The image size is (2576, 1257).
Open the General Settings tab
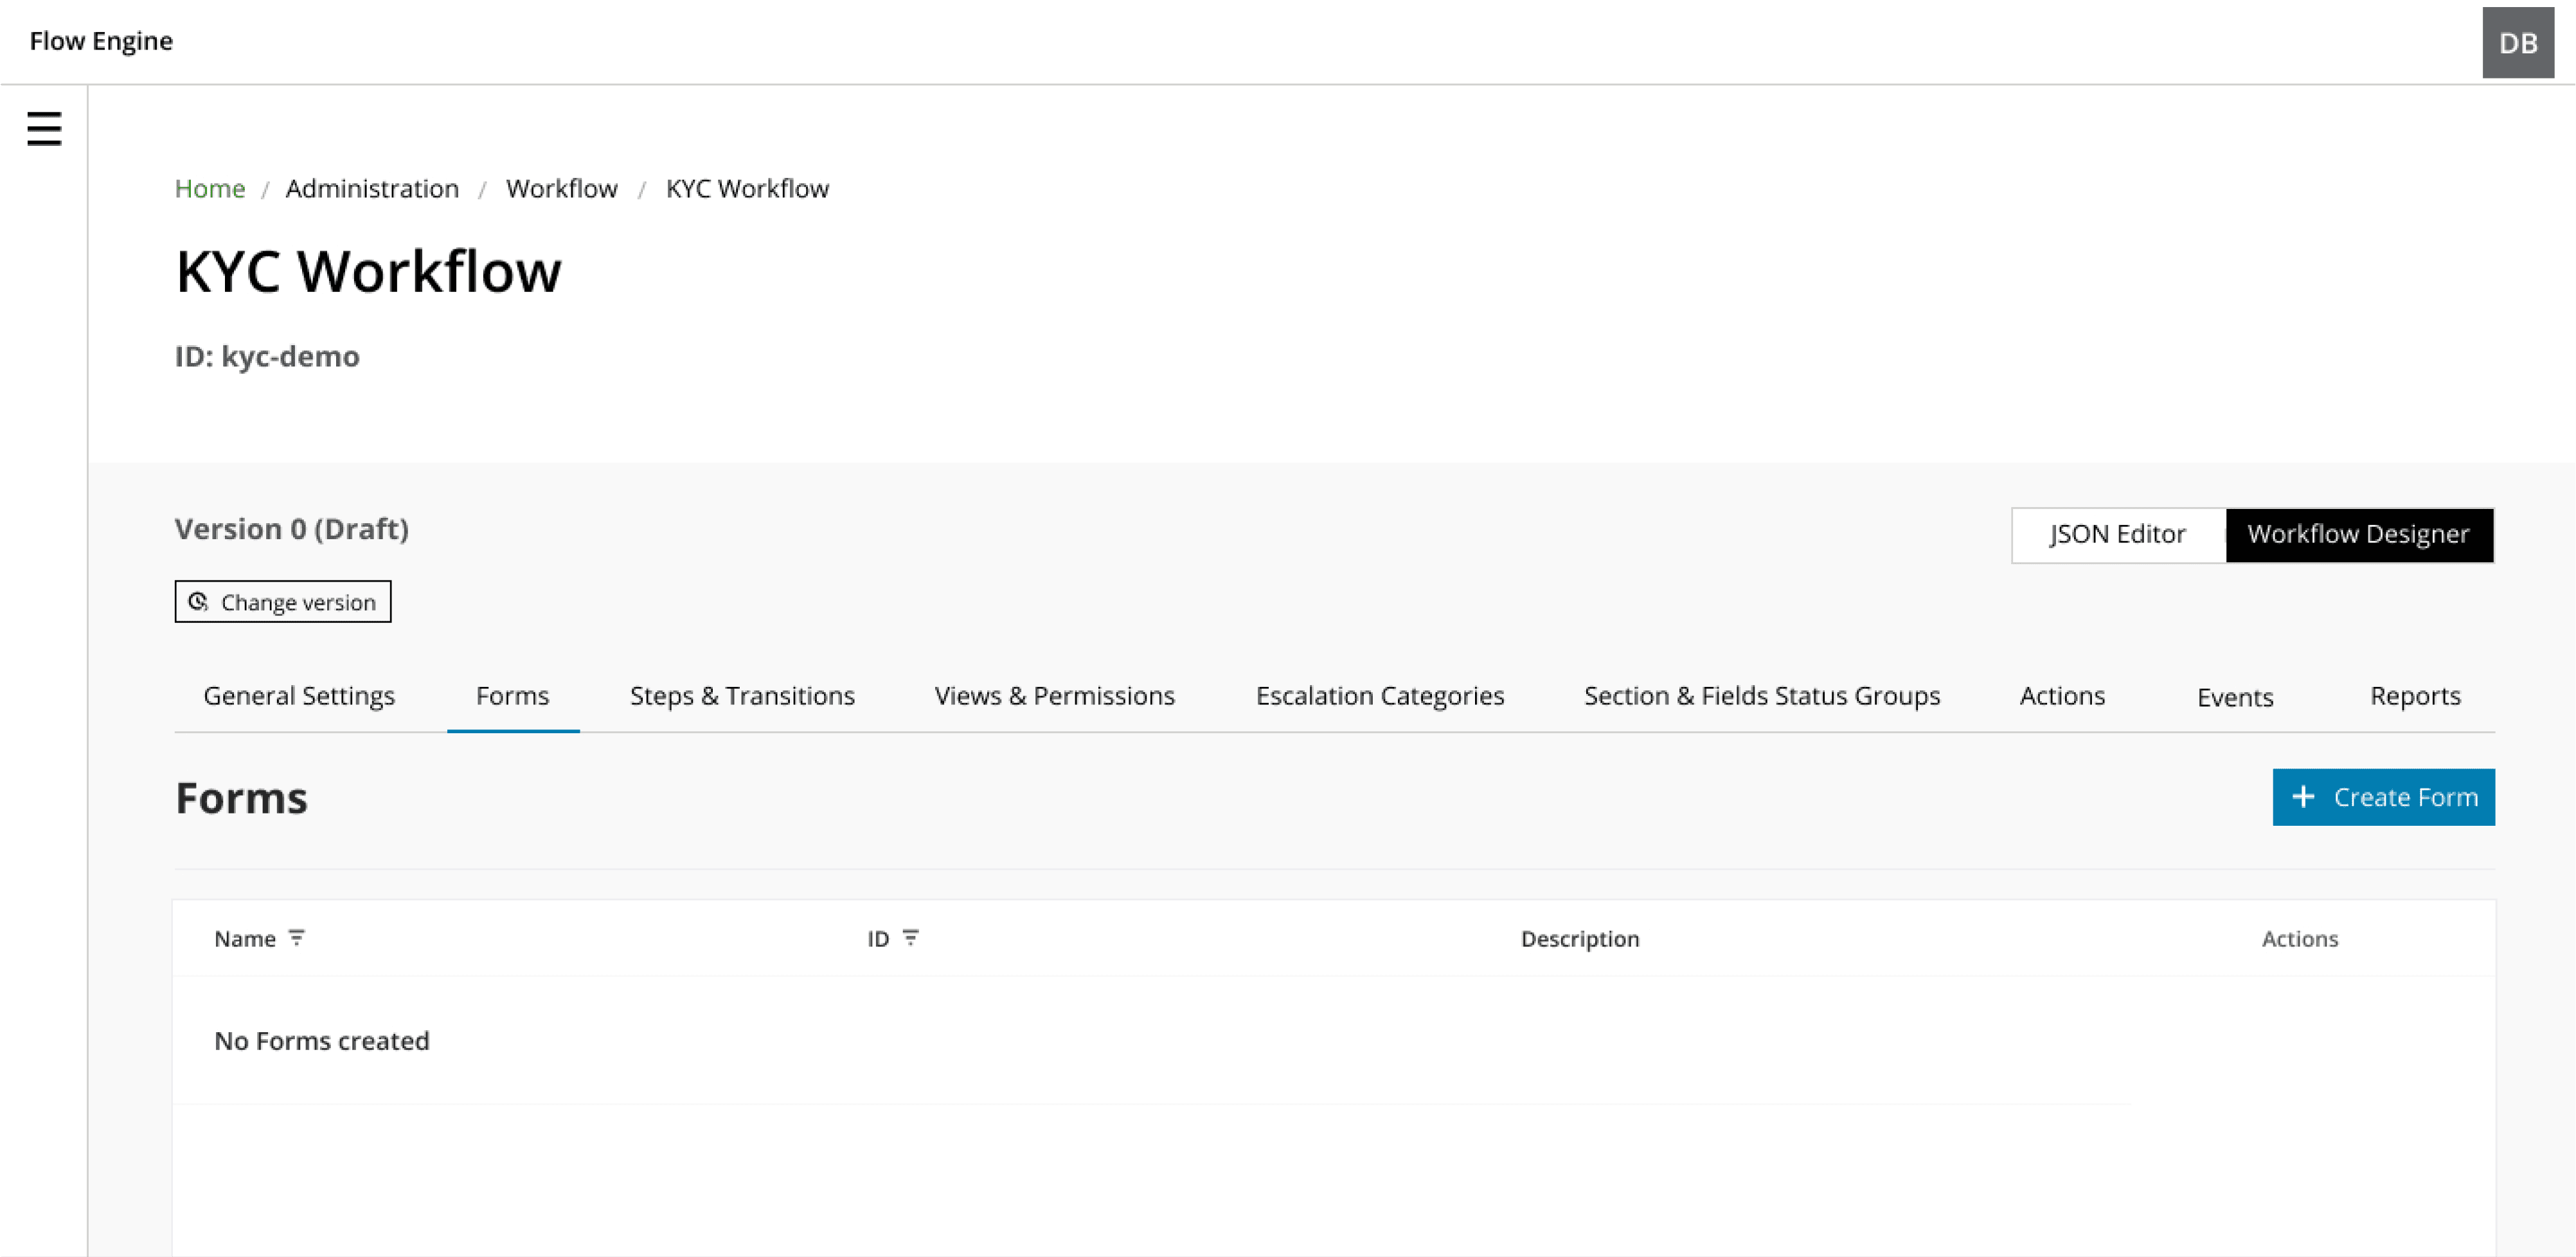click(299, 696)
